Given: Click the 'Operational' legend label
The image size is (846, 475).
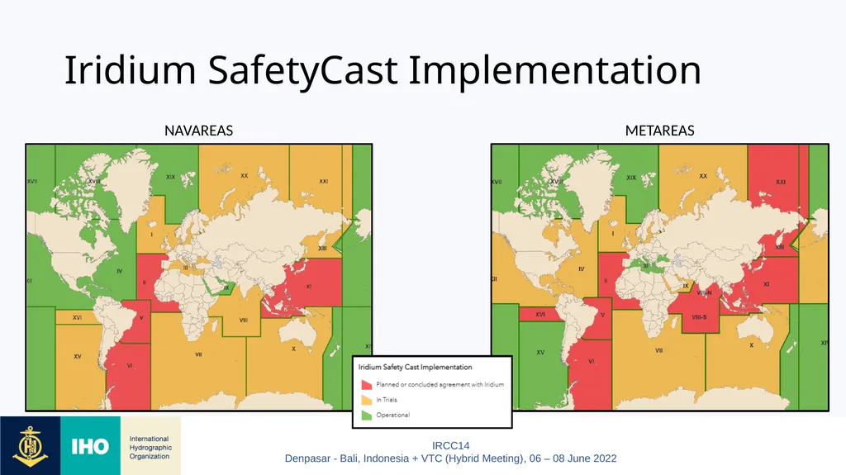Looking at the screenshot, I should pos(392,415).
